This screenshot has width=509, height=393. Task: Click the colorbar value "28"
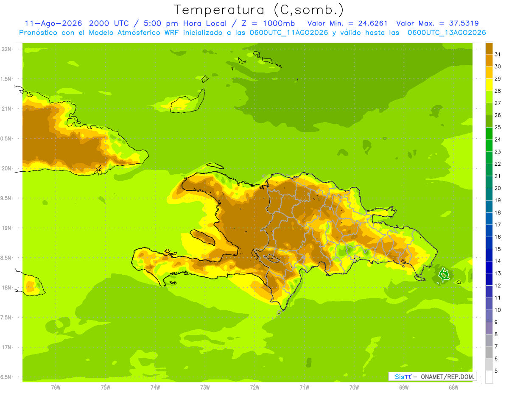(498, 91)
